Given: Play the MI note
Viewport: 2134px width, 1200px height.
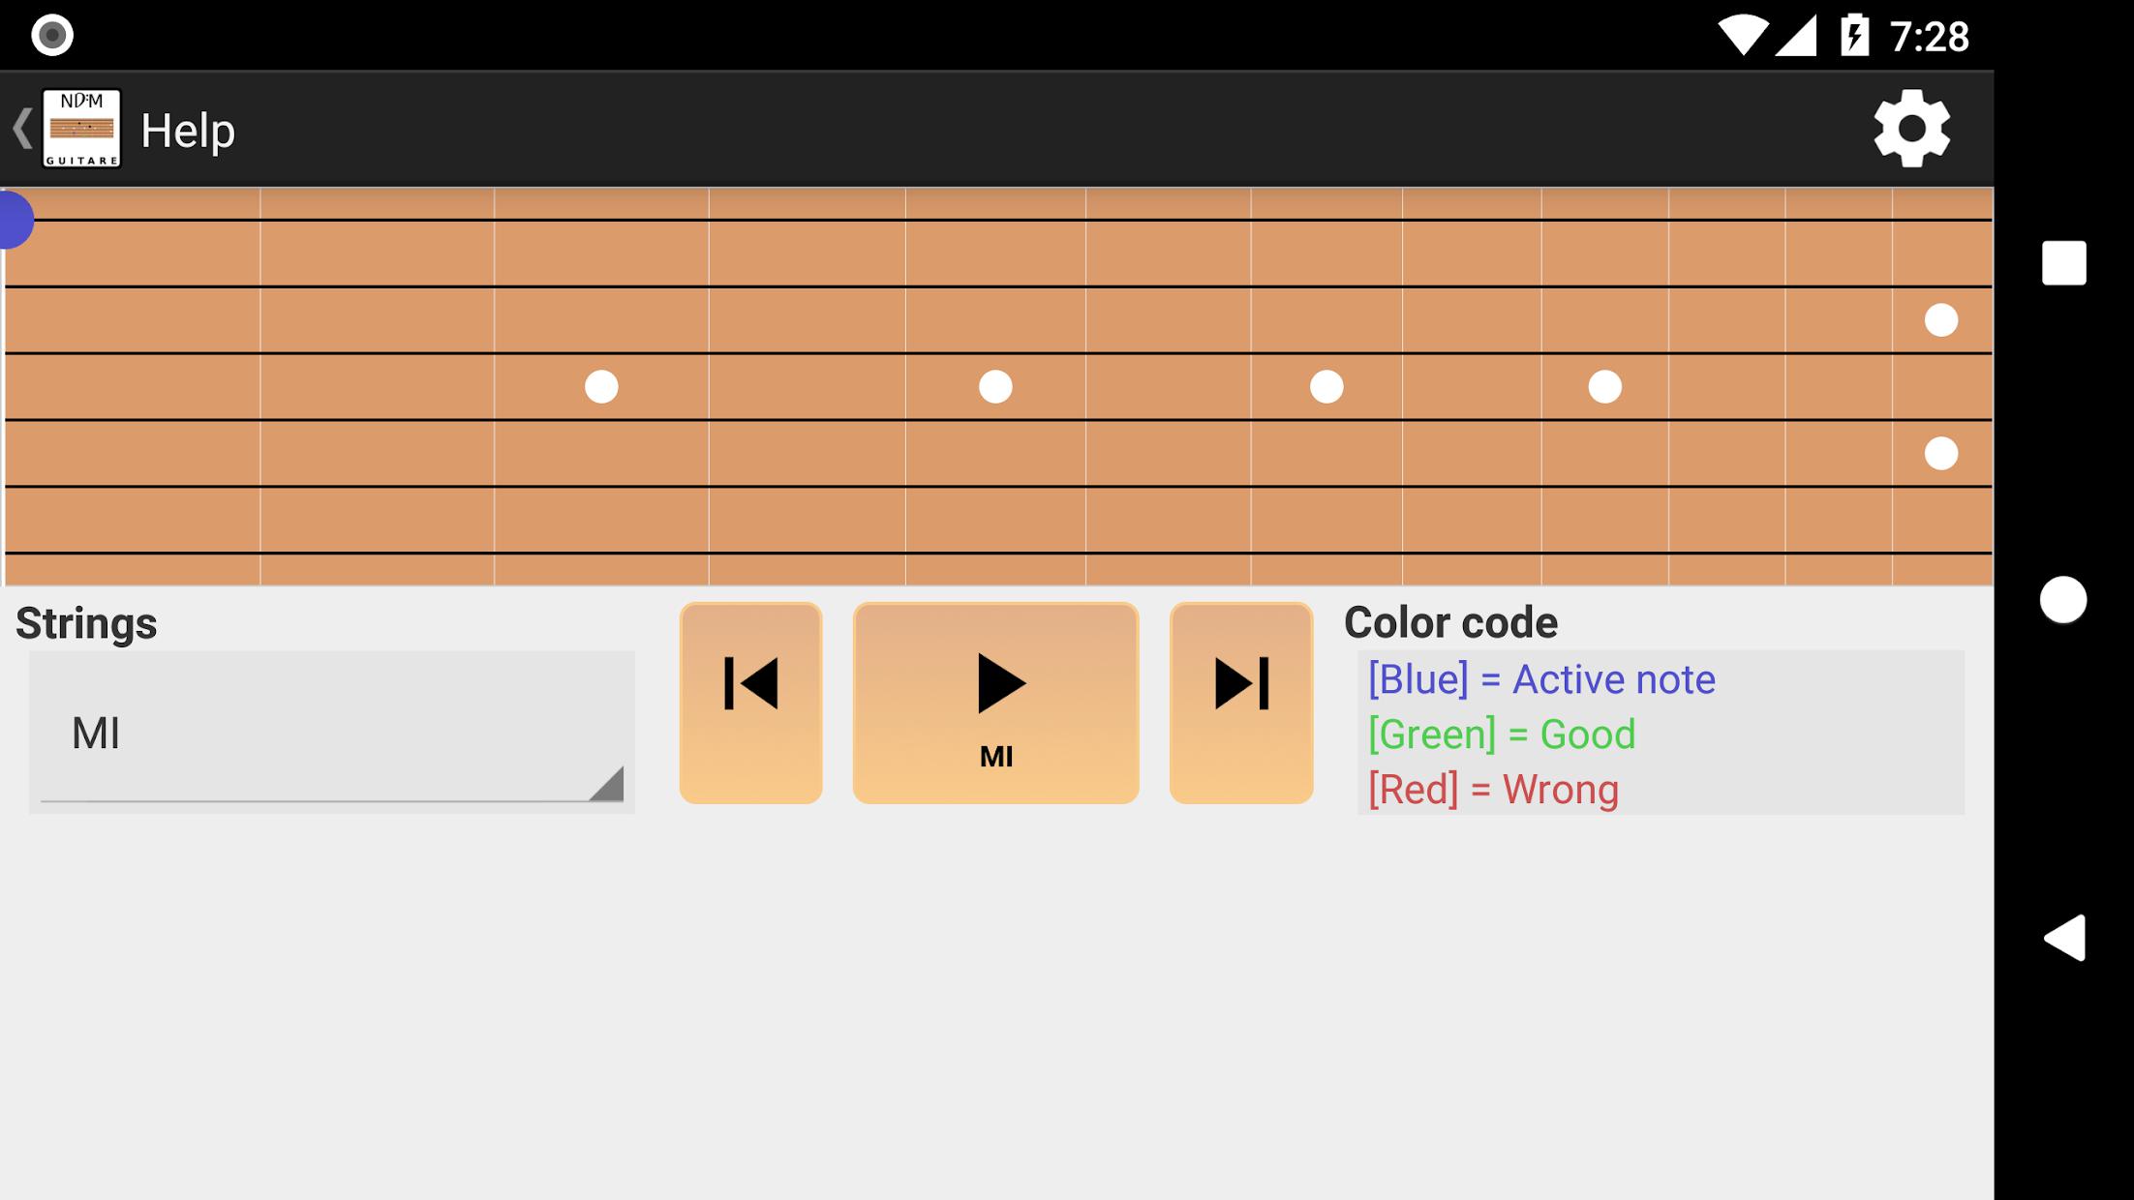Looking at the screenshot, I should [x=995, y=703].
